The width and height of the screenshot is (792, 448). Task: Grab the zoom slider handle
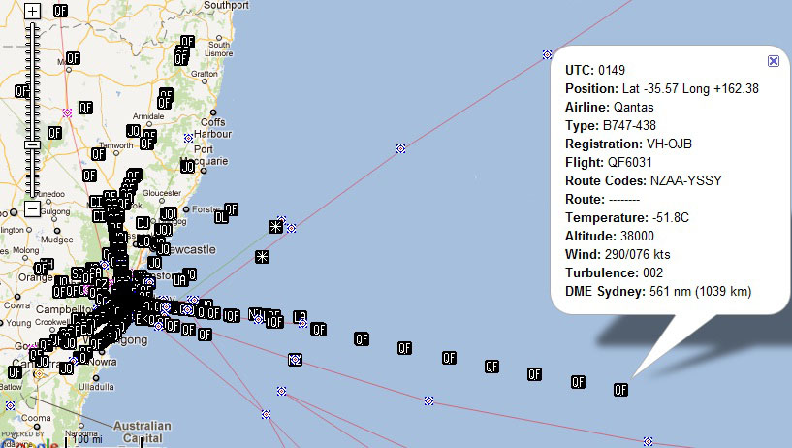(32, 144)
